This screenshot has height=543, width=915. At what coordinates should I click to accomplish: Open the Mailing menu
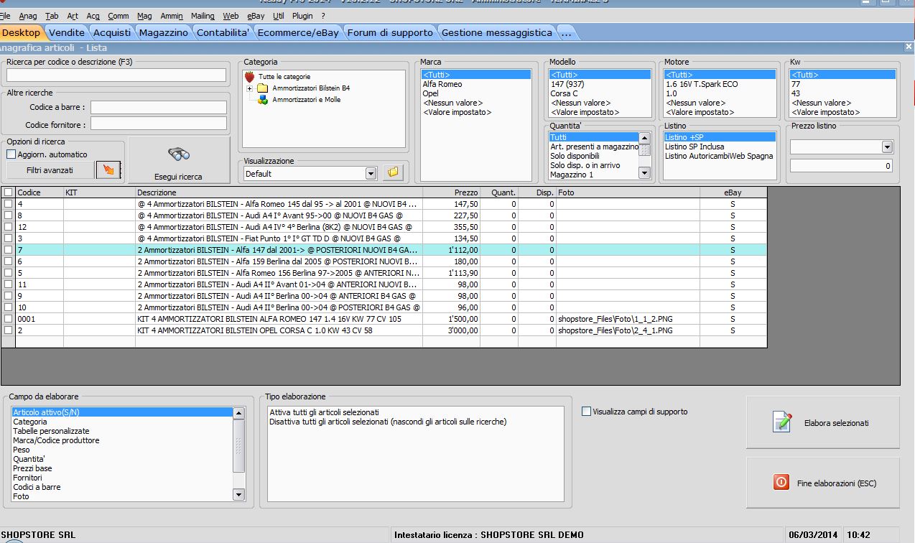pos(202,15)
